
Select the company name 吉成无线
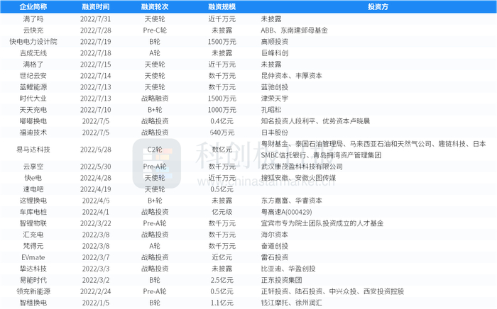pyautogui.click(x=33, y=53)
